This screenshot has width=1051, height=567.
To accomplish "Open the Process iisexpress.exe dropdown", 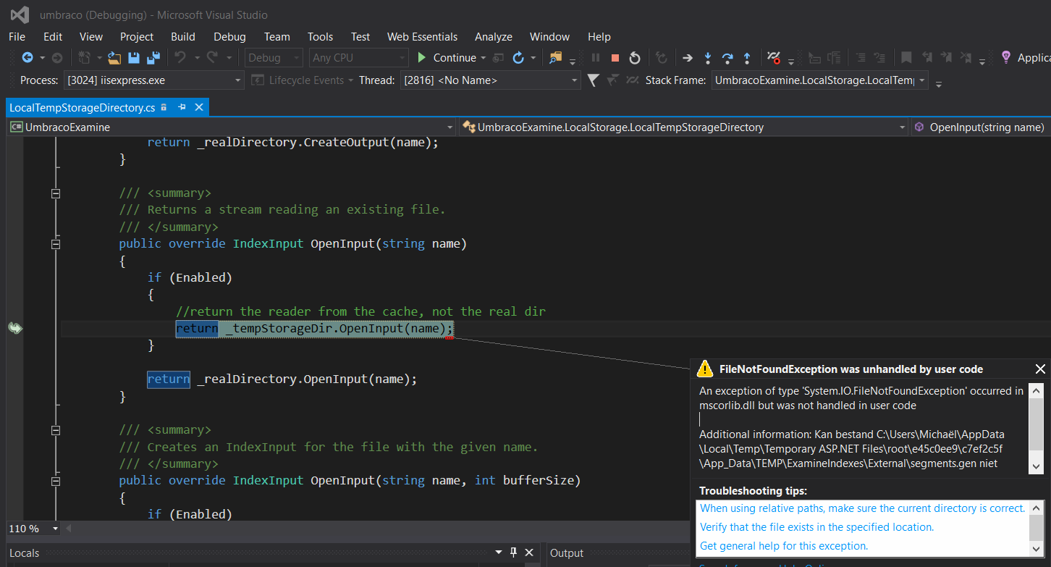I will (237, 80).
